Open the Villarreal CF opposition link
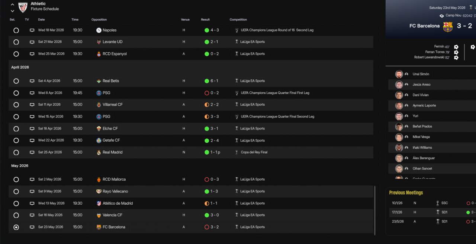Screen dimensions: 476x244 (113, 105)
